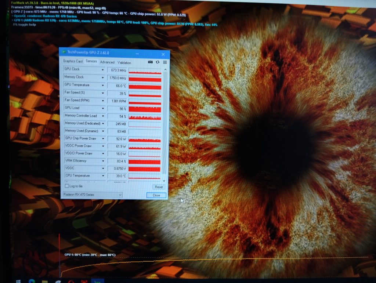Image resolution: width=376 pixels, height=283 pixels.
Task: Launch Microsoft Edge from the taskbar
Action: coord(32,281)
